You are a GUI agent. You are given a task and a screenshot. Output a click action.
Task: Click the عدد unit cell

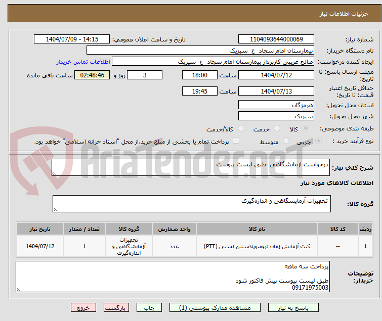click(174, 246)
